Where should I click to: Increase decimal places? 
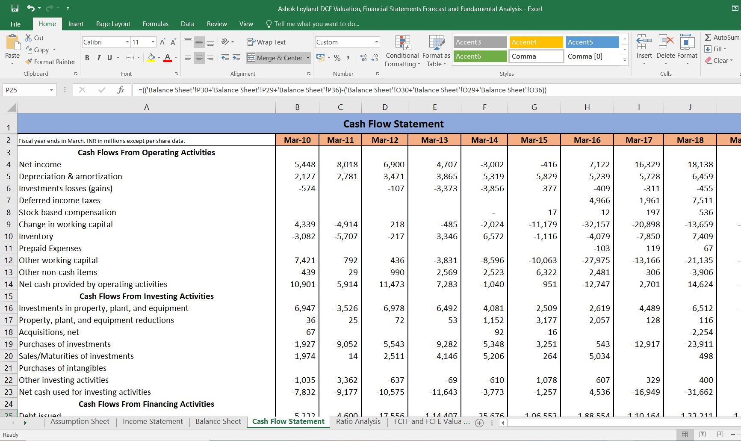(363, 58)
